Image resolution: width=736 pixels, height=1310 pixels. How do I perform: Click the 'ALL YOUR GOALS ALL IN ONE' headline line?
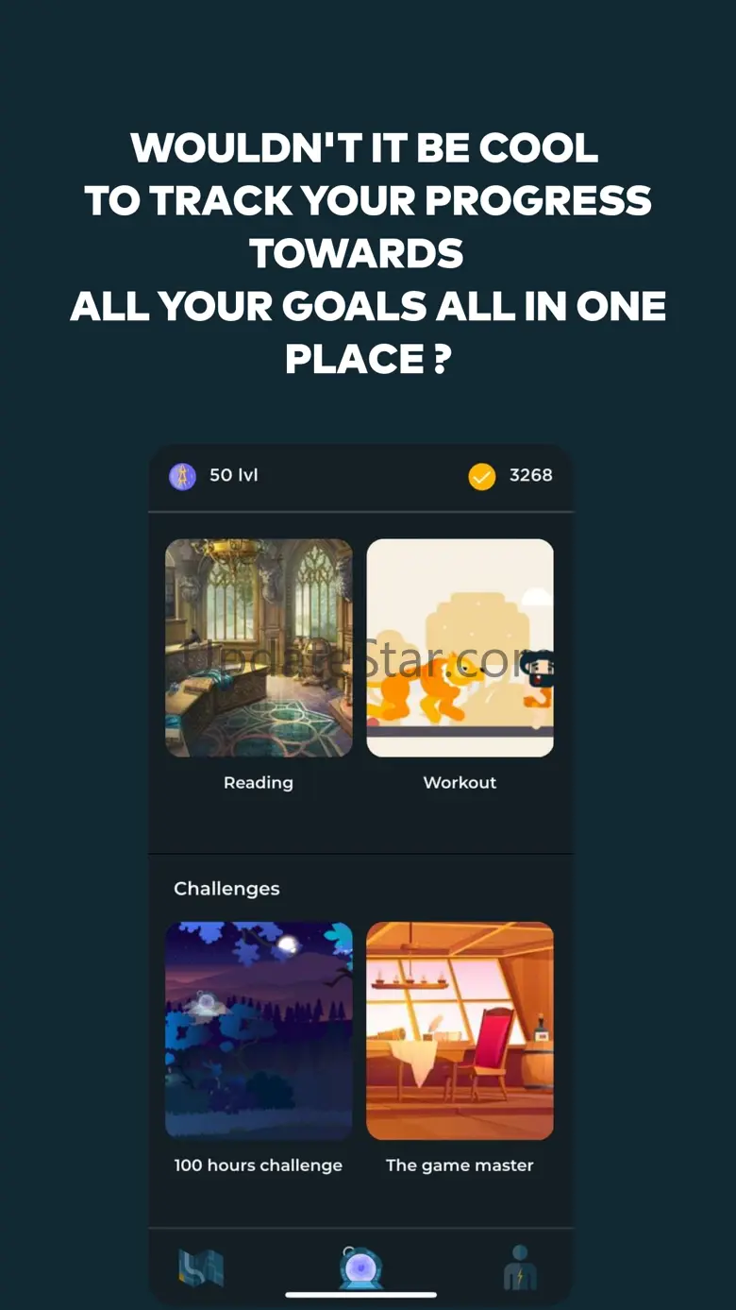[x=368, y=306]
